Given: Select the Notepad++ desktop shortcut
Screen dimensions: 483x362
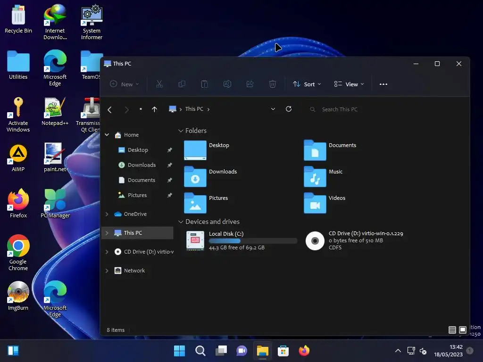Looking at the screenshot, I should [x=55, y=111].
